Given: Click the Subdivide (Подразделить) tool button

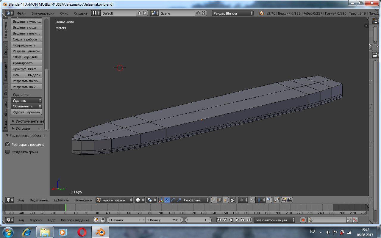Looking at the screenshot, I should [x=26, y=45].
